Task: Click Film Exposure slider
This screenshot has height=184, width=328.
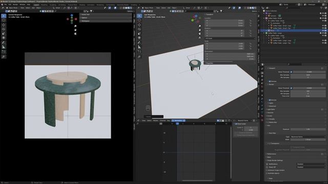Action: [308, 129]
